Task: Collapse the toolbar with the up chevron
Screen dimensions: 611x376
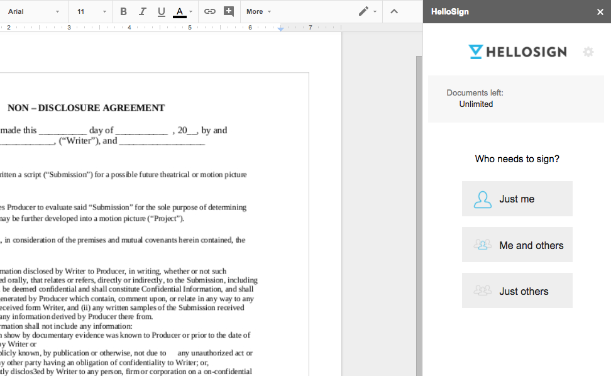Action: (x=394, y=11)
